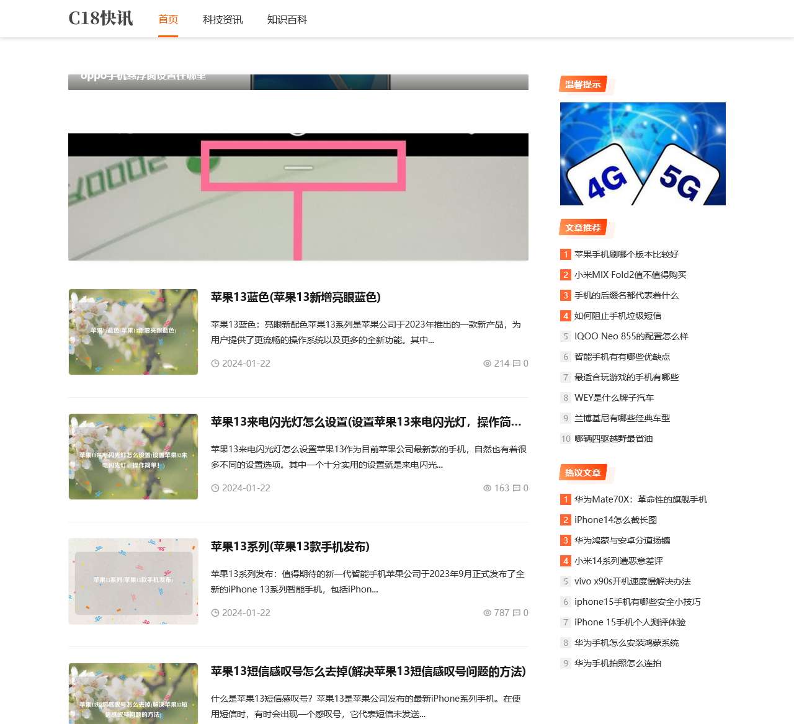Open article title 苹果13来电闪光灯怎么设置
794x724 pixels.
pos(366,422)
